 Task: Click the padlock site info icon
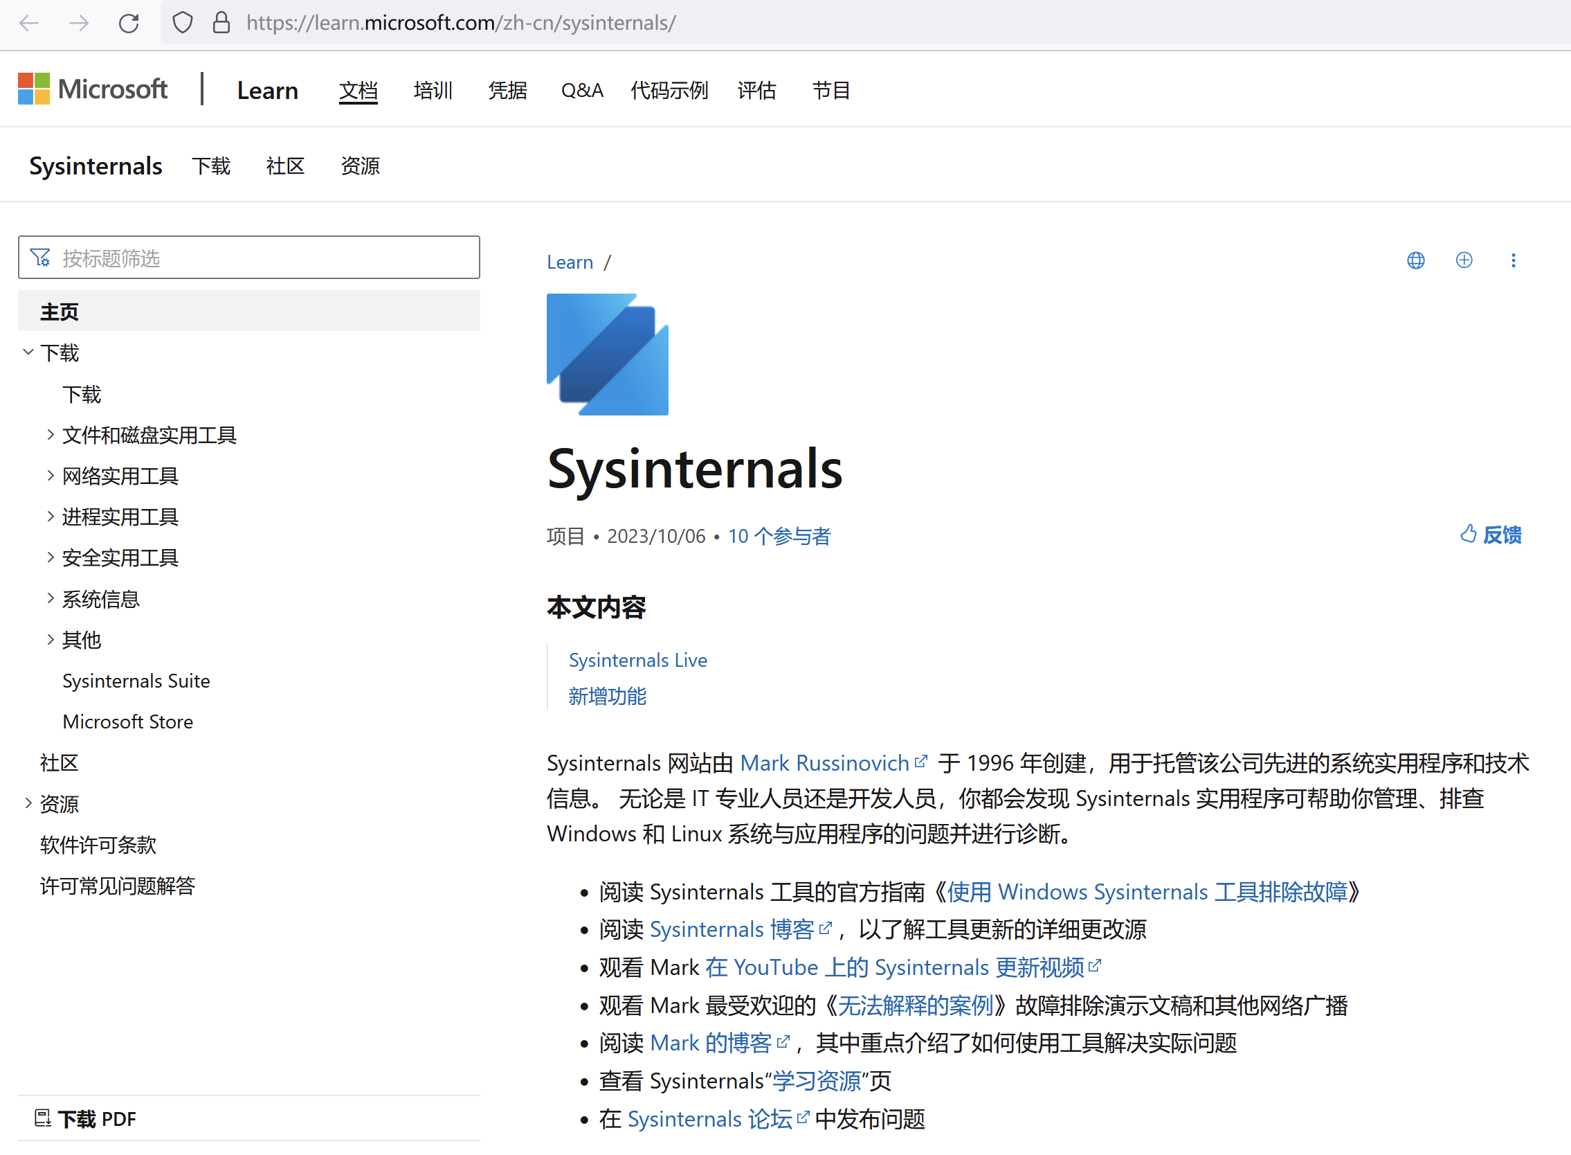[x=221, y=23]
